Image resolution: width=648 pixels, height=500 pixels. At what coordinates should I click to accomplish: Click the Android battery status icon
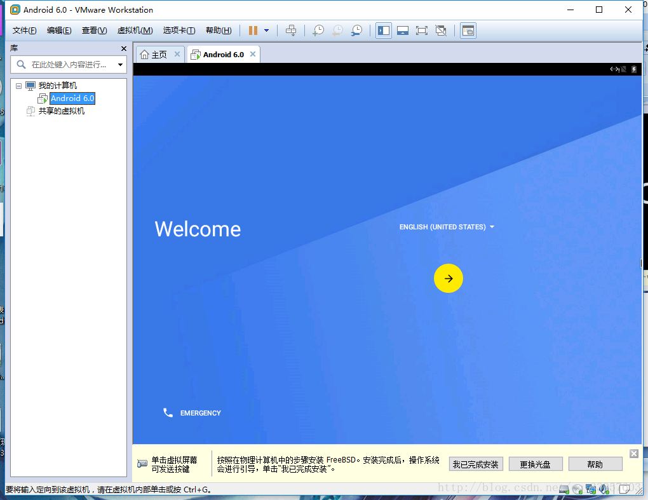[634, 69]
